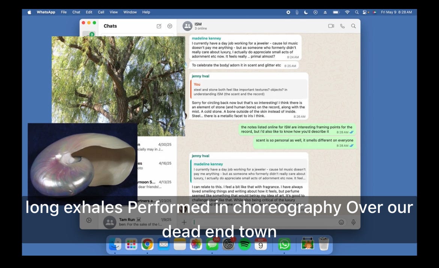This screenshot has width=439, height=268.
Task: Open the Help menu
Action: tap(146, 12)
